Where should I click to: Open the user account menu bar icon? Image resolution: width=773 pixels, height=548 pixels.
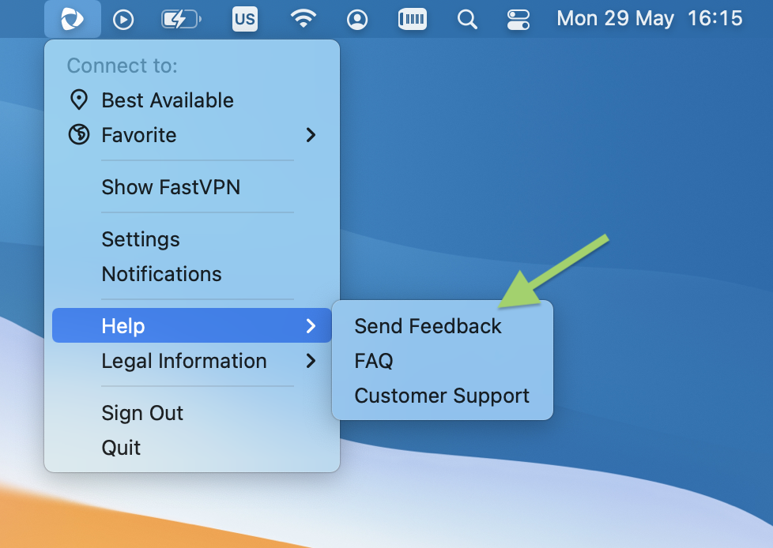[x=357, y=20]
